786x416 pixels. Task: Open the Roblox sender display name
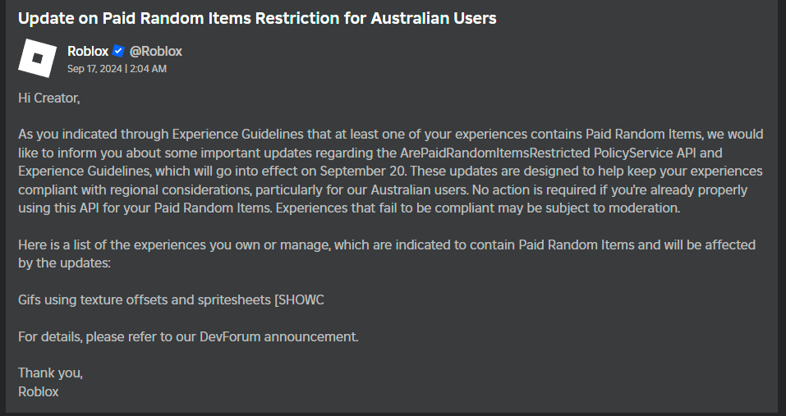pyautogui.click(x=88, y=51)
